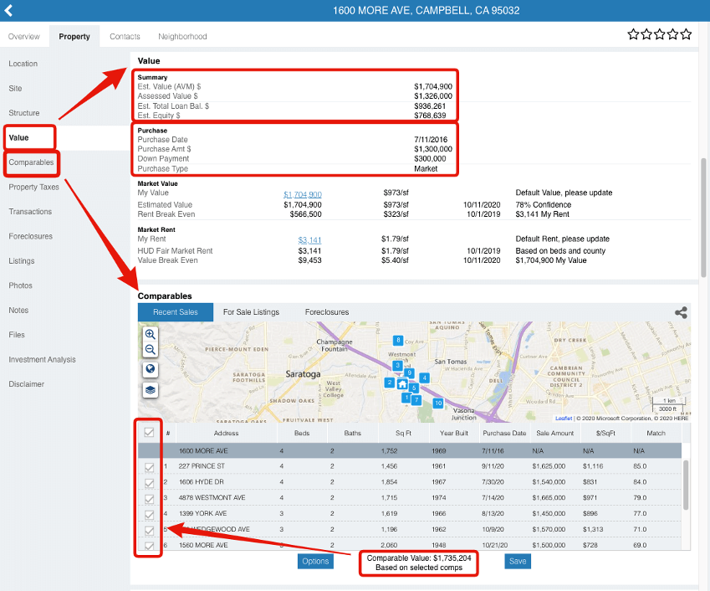
Task: Open Property Taxes in sidebar
Action: point(34,187)
